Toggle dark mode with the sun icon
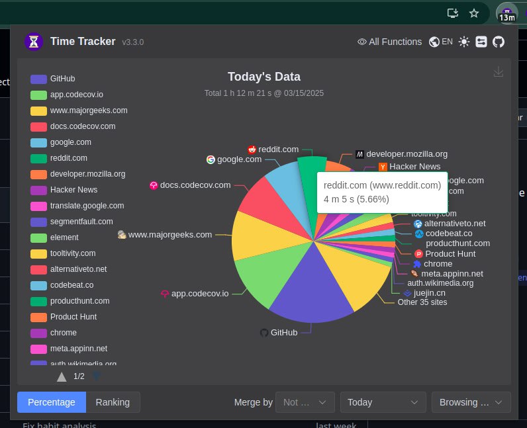This screenshot has width=527, height=428. (x=464, y=42)
